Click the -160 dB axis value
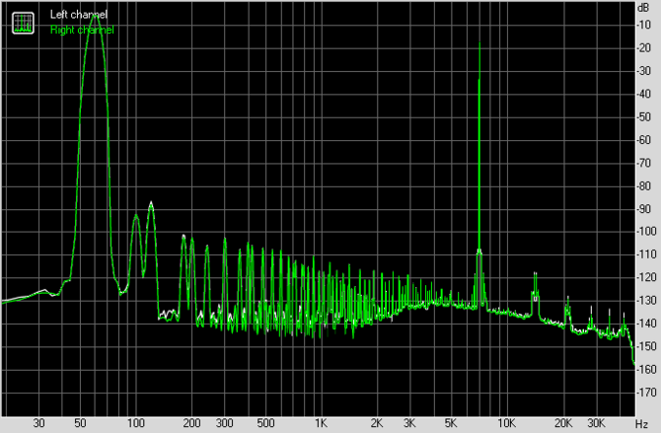 647,369
